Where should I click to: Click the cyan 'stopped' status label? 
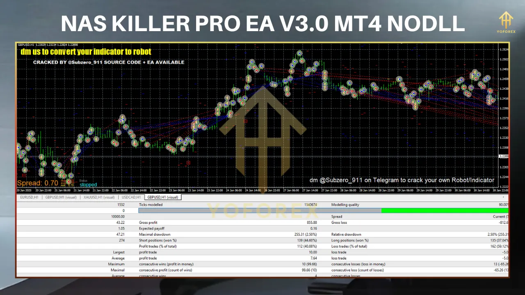tap(88, 185)
